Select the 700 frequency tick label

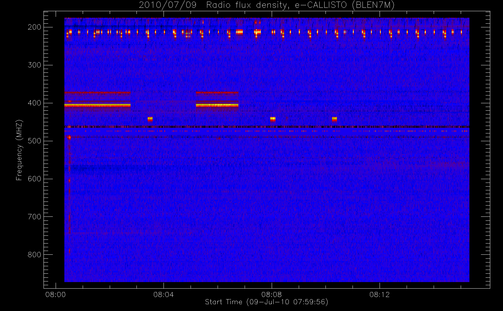[34, 217]
